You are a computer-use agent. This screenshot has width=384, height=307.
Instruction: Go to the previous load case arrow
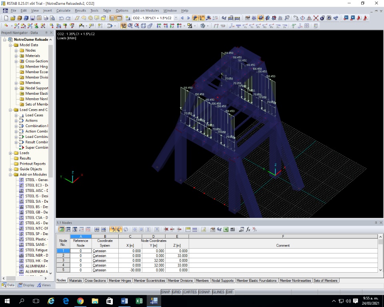click(x=182, y=18)
